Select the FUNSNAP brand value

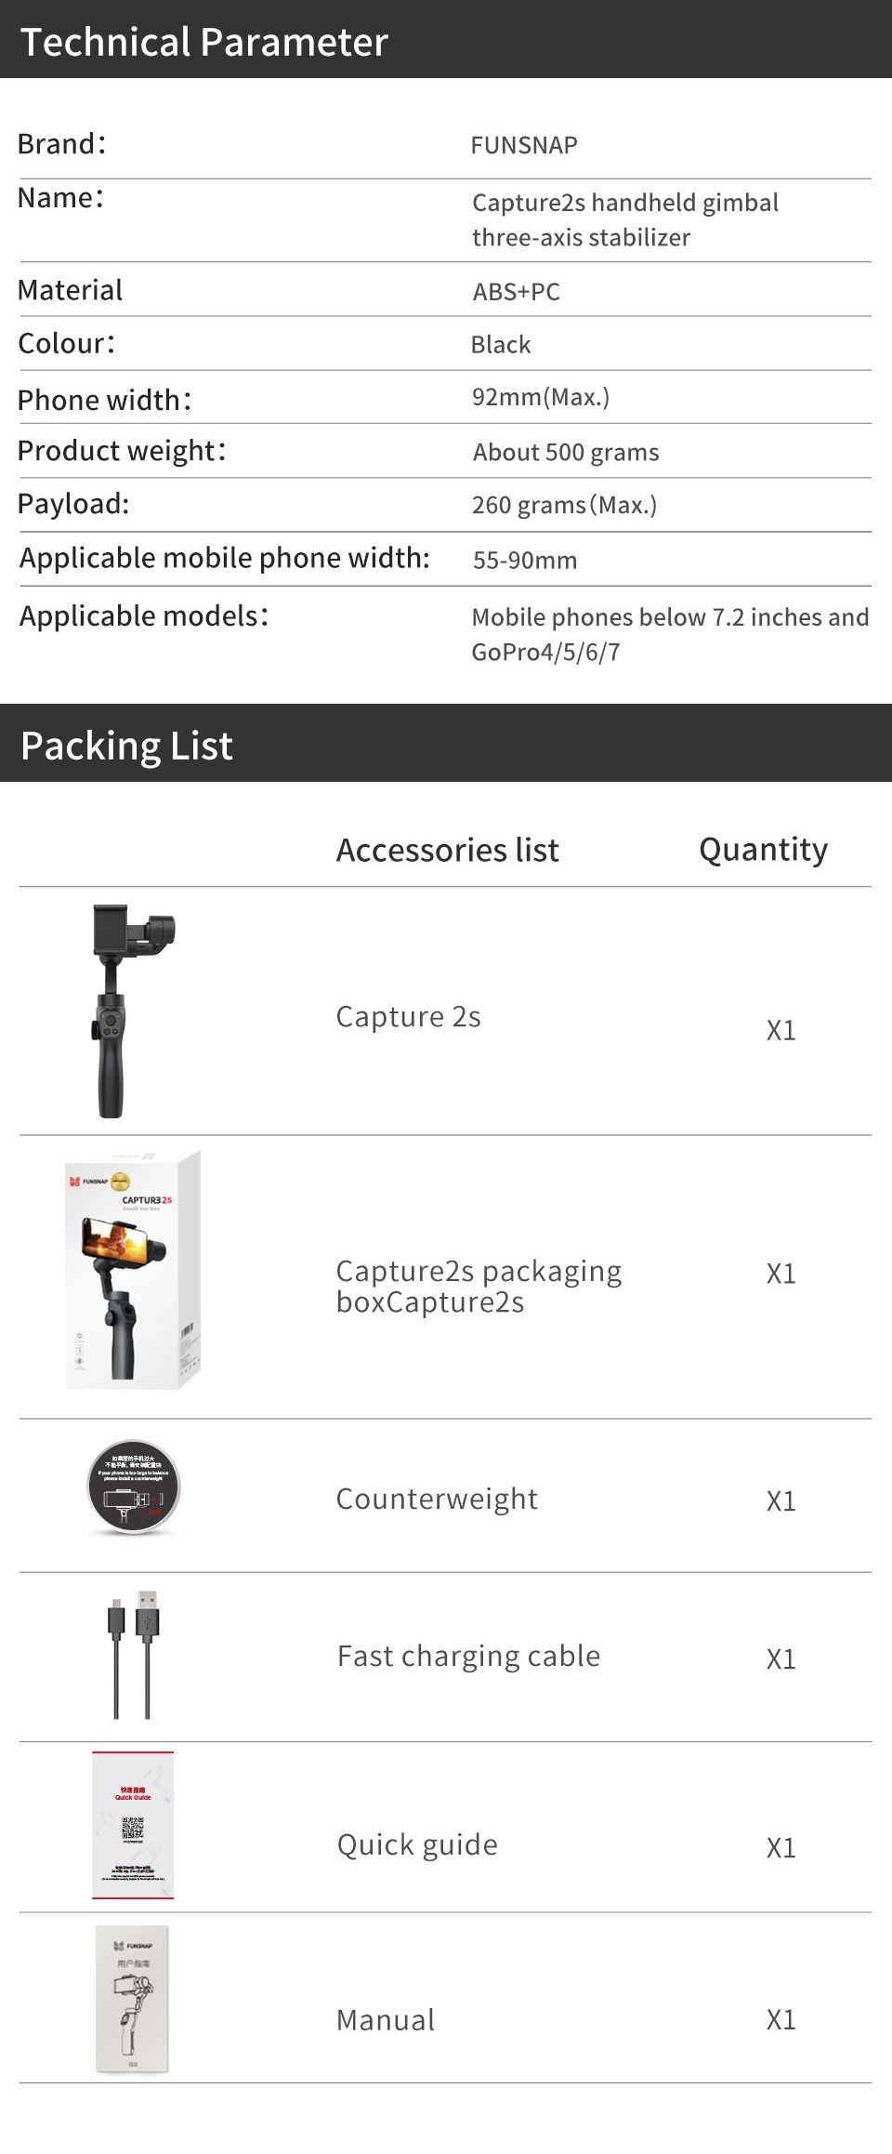click(x=524, y=145)
